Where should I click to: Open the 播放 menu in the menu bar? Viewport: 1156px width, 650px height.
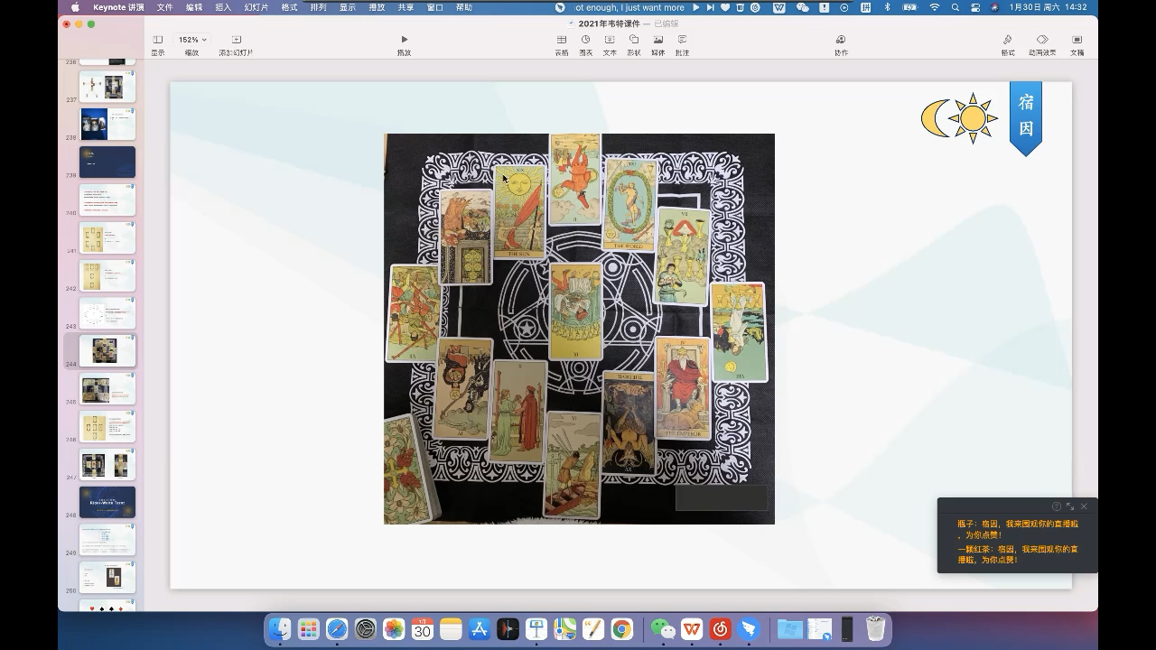click(x=377, y=7)
